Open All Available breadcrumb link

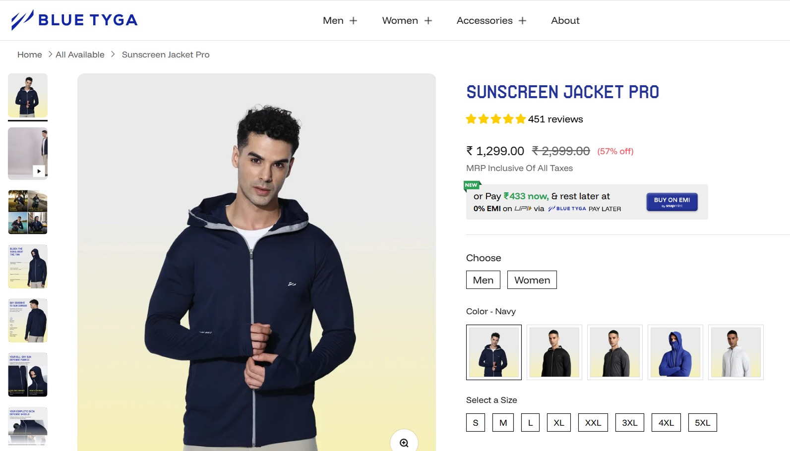[x=80, y=55]
